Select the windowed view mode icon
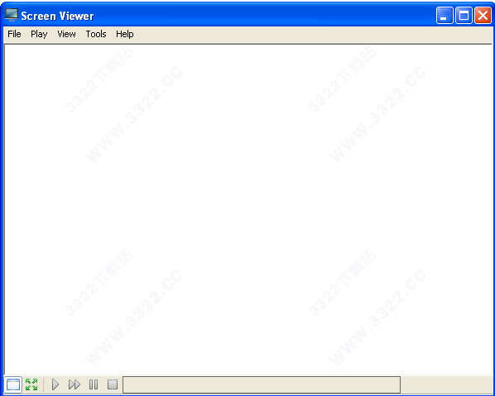Screen dimensions: 495x396 click(x=13, y=384)
